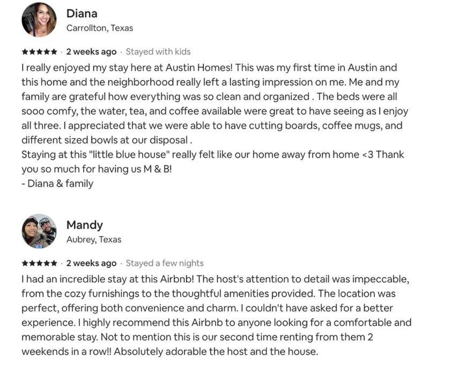Open Mandy's profile photo
Image resolution: width=458 pixels, height=366 pixels.
tap(39, 231)
